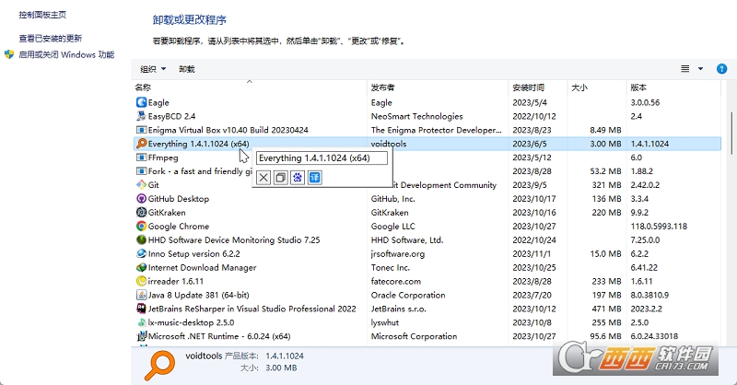This screenshot has height=385, width=737.
Task: Open 控制面板主页 link
Action: coord(42,15)
